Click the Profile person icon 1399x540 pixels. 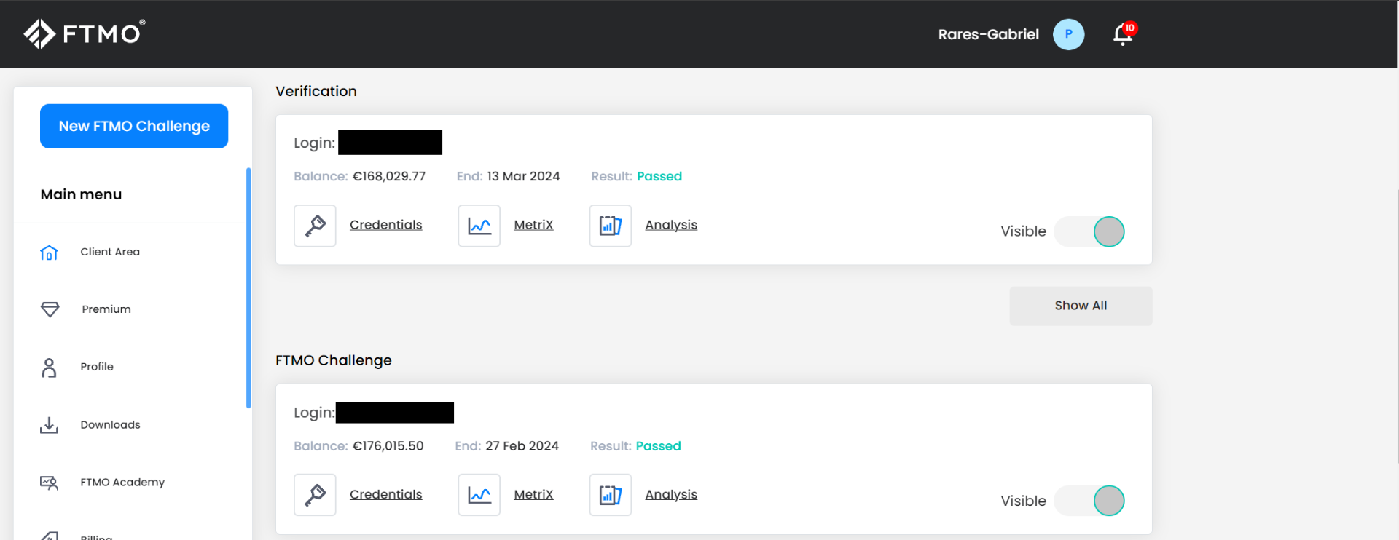pyautogui.click(x=49, y=368)
